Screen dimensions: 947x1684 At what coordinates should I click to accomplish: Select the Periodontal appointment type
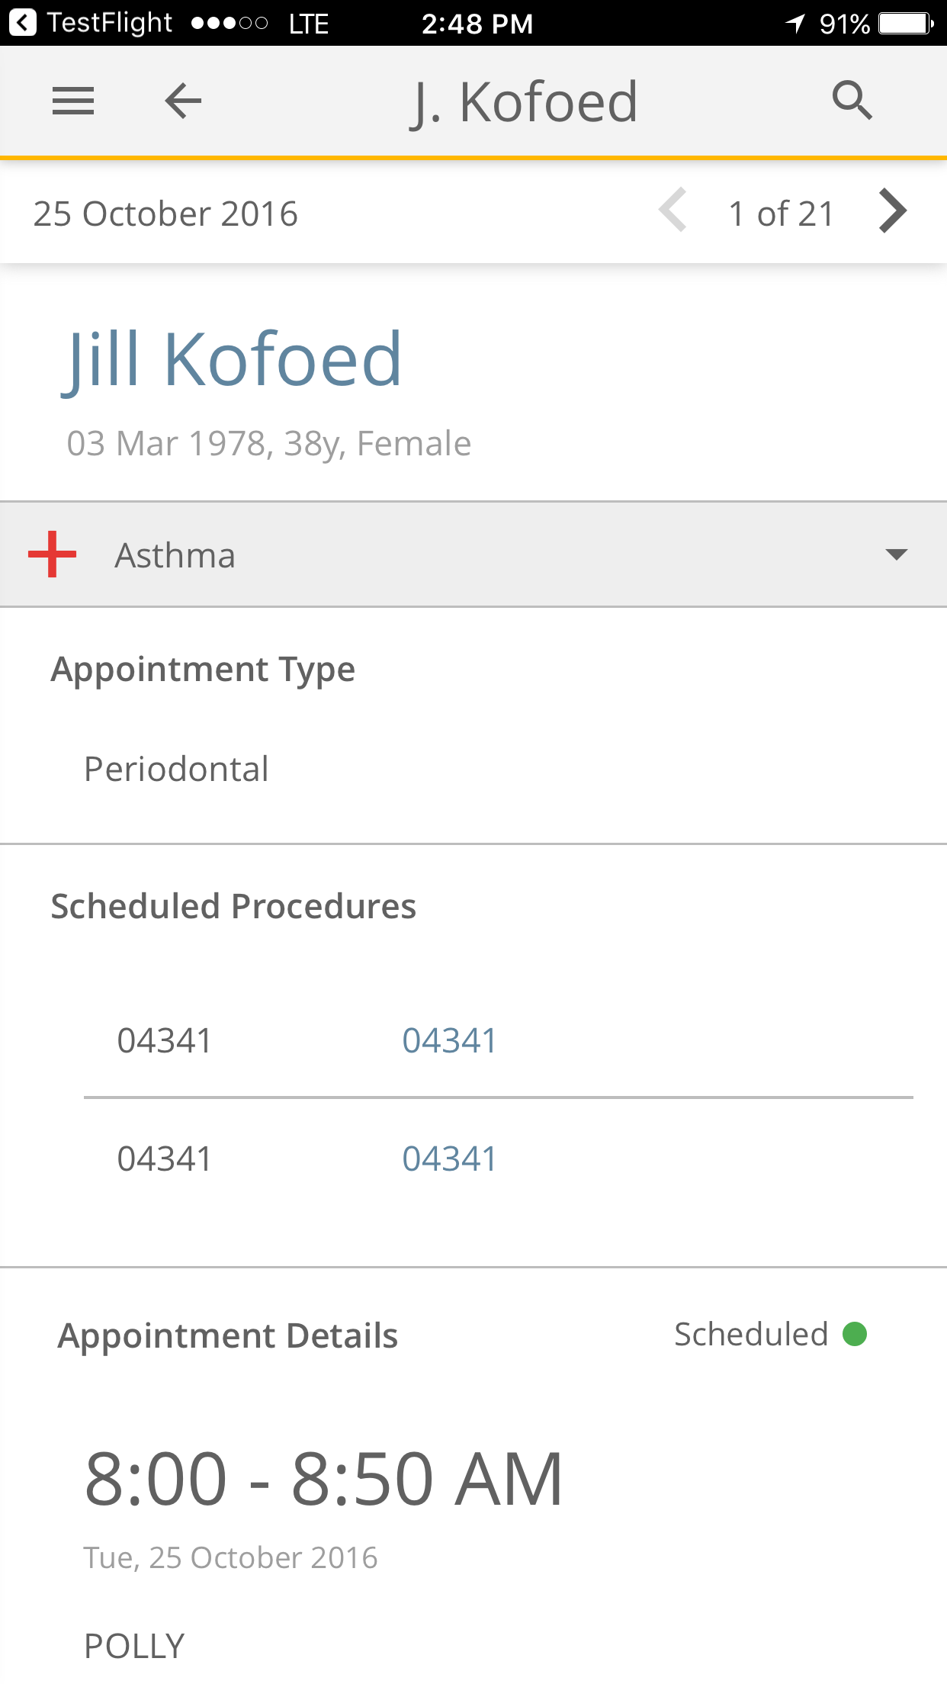[176, 769]
